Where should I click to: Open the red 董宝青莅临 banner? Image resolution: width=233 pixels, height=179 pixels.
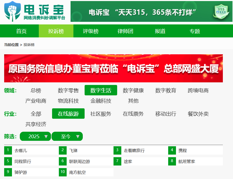(114, 68)
